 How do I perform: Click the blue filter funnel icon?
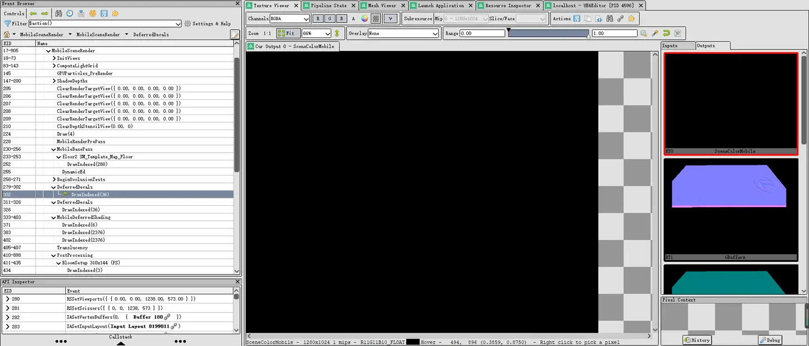point(7,24)
